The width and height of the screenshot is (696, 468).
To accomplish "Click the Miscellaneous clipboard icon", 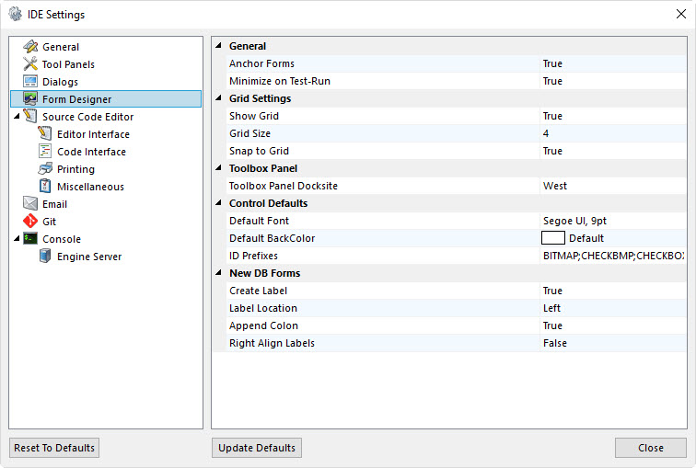I will 45,186.
